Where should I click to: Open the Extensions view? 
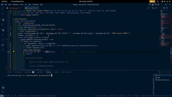pyautogui.click(x=2, y=29)
